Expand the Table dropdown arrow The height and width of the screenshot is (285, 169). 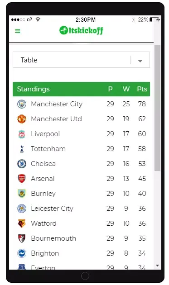(x=140, y=61)
